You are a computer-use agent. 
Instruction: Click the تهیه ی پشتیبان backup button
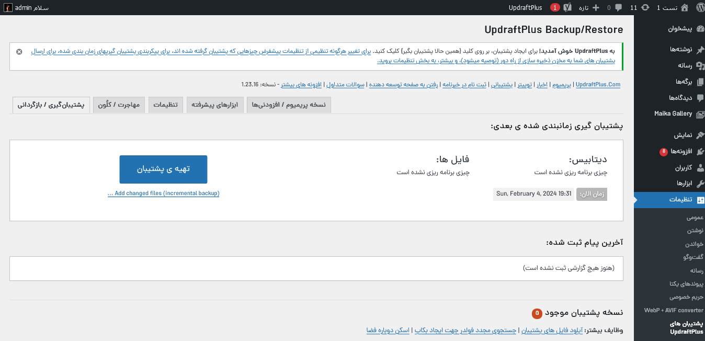coord(163,169)
